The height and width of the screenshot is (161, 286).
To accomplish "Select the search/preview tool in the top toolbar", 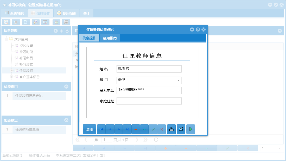I will click(x=6, y=22).
